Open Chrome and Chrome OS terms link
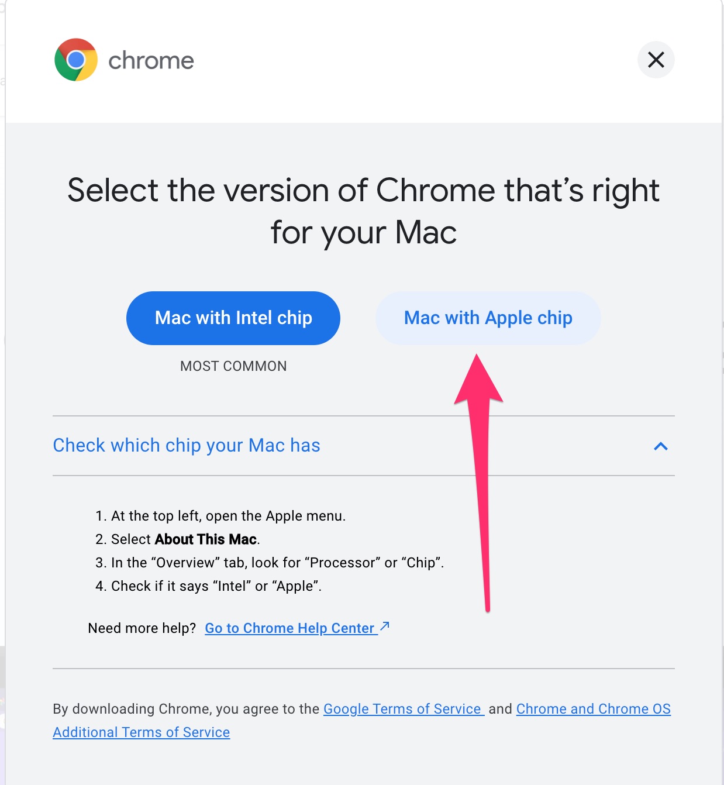The width and height of the screenshot is (724, 785). tap(593, 709)
